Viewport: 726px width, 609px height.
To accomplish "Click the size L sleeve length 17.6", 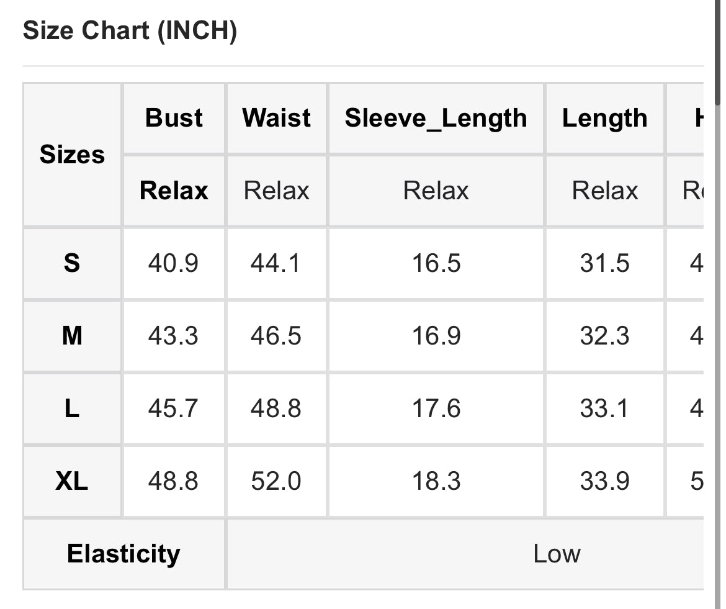I will pos(436,408).
